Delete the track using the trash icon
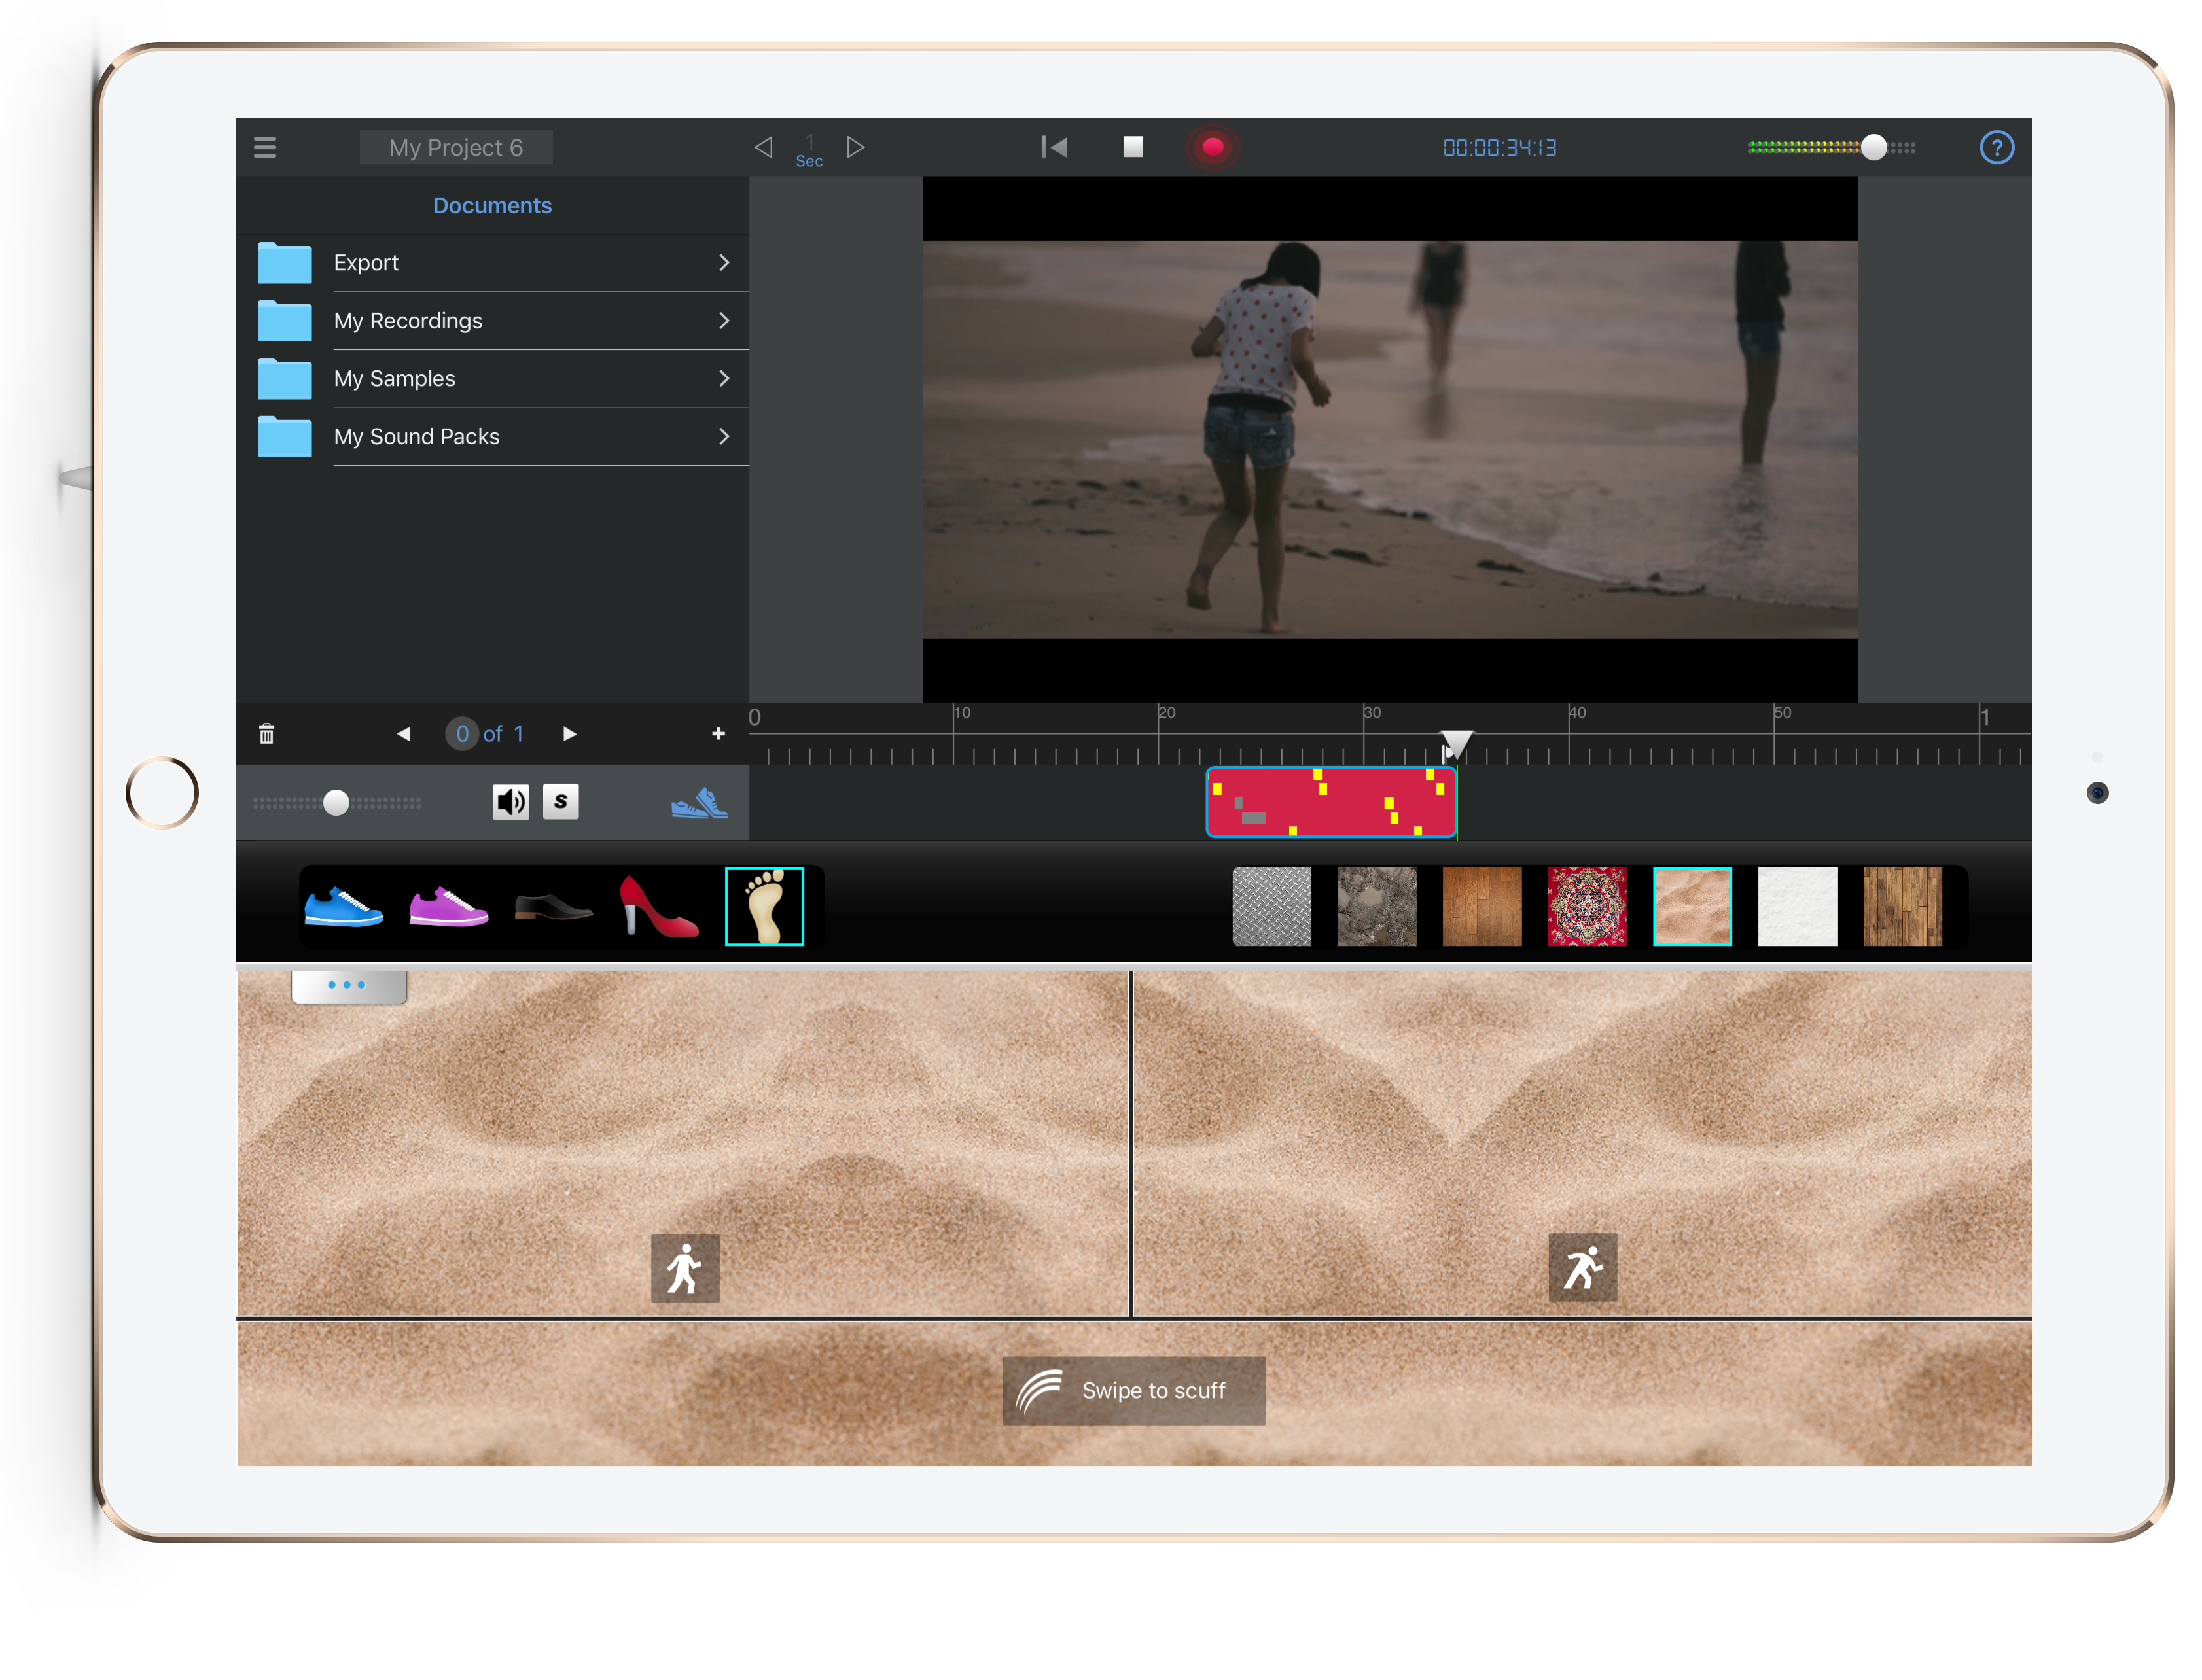This screenshot has width=2202, height=1680. click(x=267, y=733)
